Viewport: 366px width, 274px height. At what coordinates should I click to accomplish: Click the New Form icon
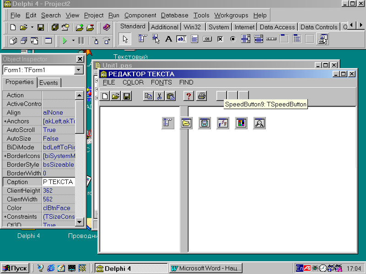click(48, 41)
